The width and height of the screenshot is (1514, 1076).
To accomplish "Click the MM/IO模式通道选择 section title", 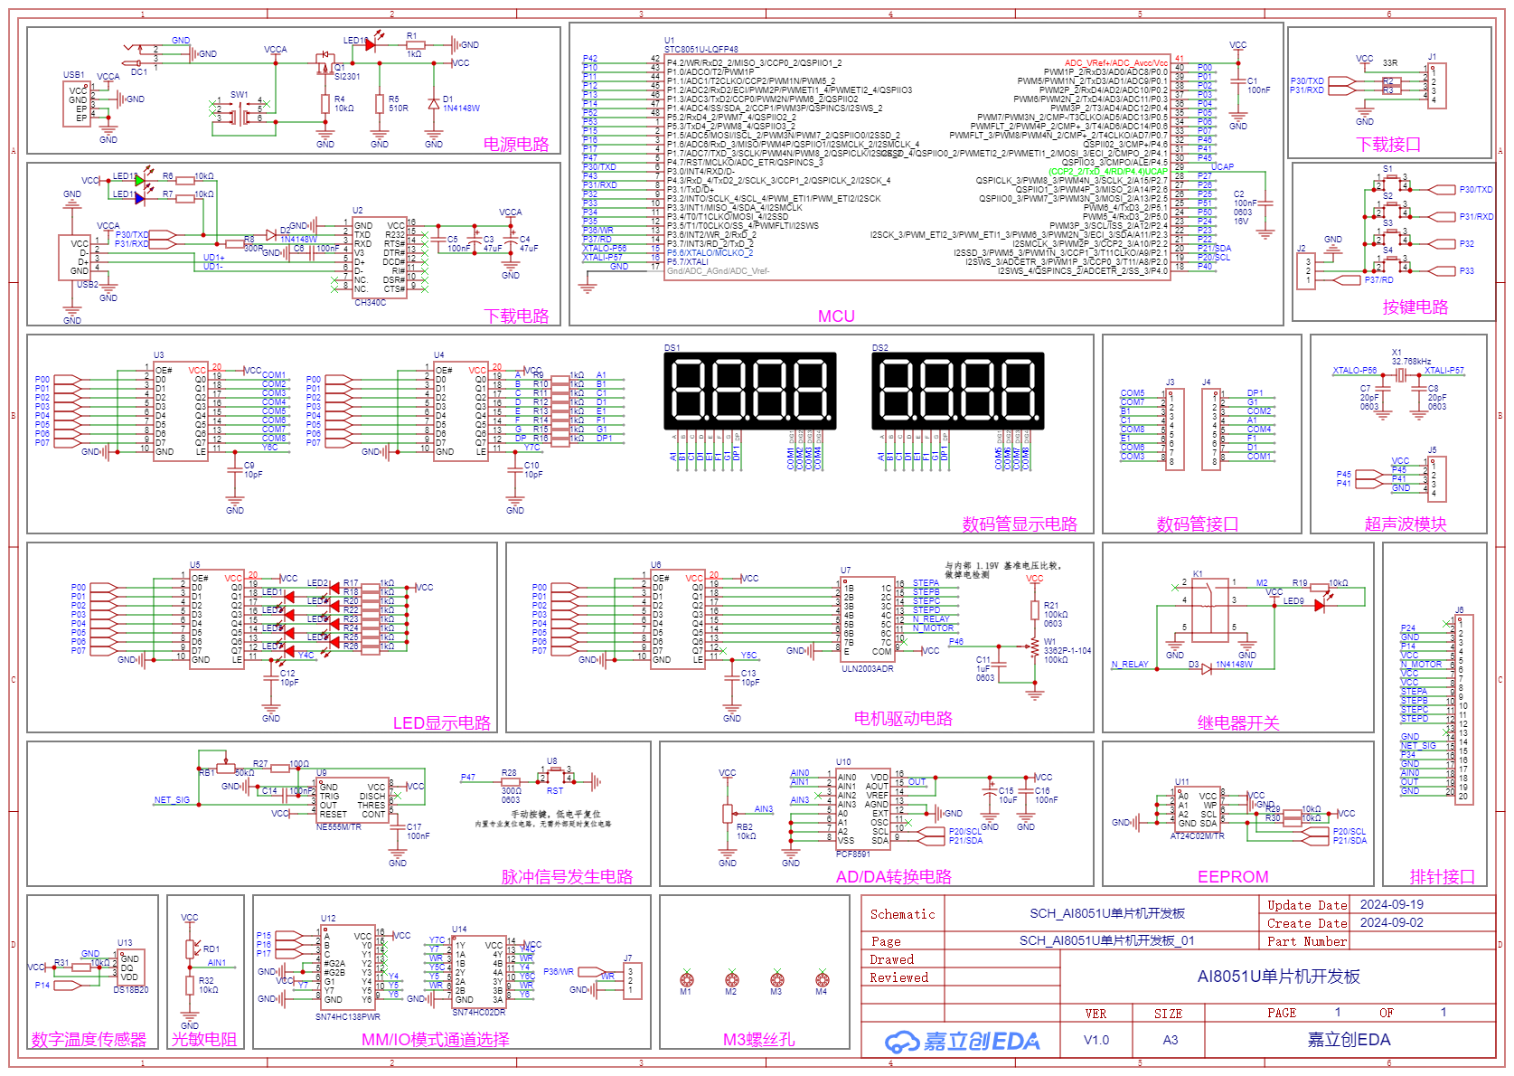I will pyautogui.click(x=436, y=1039).
